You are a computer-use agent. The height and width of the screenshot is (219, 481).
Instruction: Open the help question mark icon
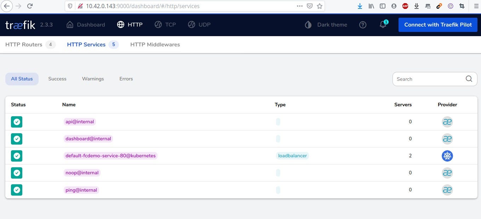pos(362,25)
